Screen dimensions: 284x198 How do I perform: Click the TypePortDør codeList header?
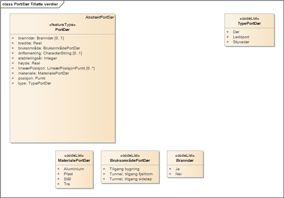click(x=249, y=24)
